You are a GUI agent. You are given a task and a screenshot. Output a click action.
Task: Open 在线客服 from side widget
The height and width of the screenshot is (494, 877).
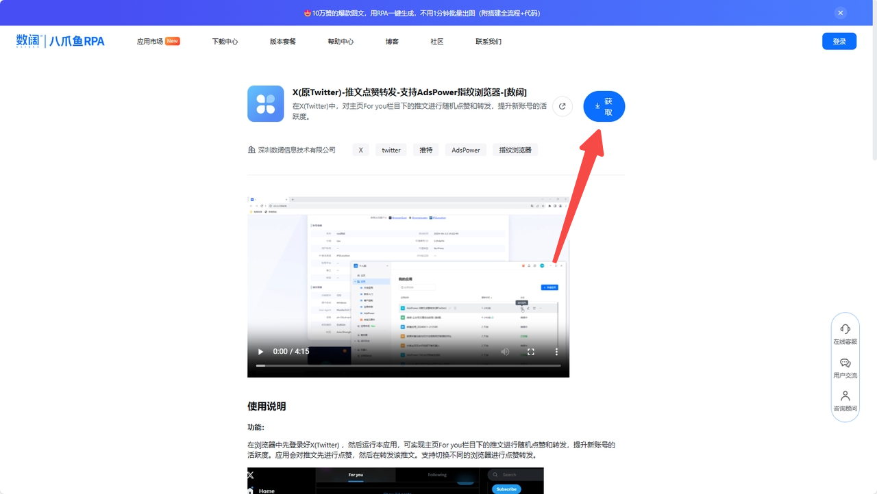point(845,334)
